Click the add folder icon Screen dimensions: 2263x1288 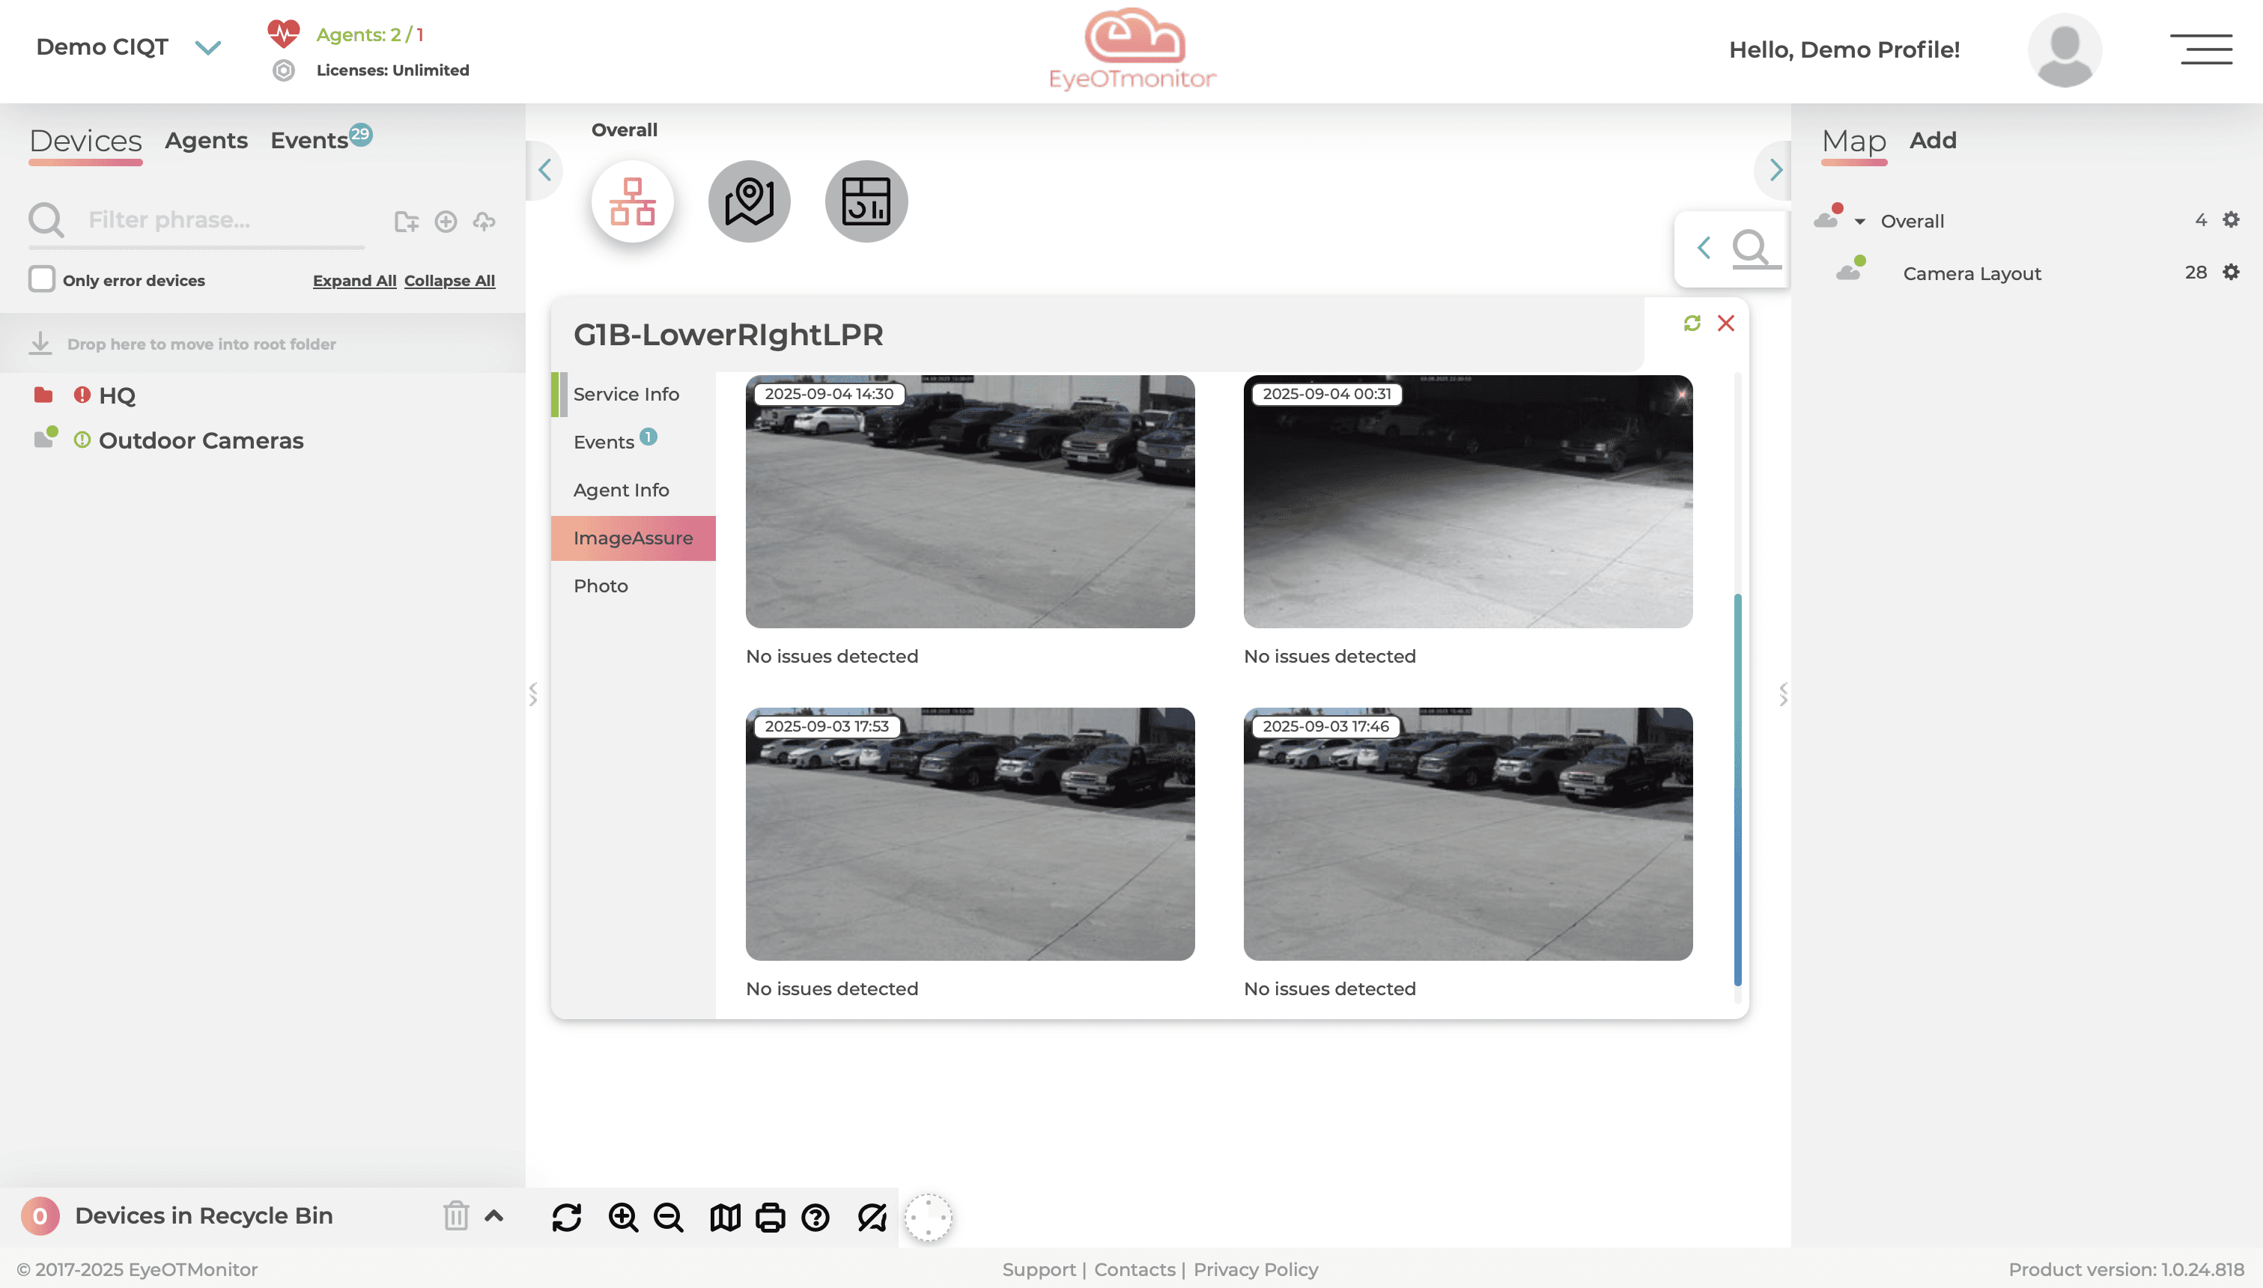point(406,221)
